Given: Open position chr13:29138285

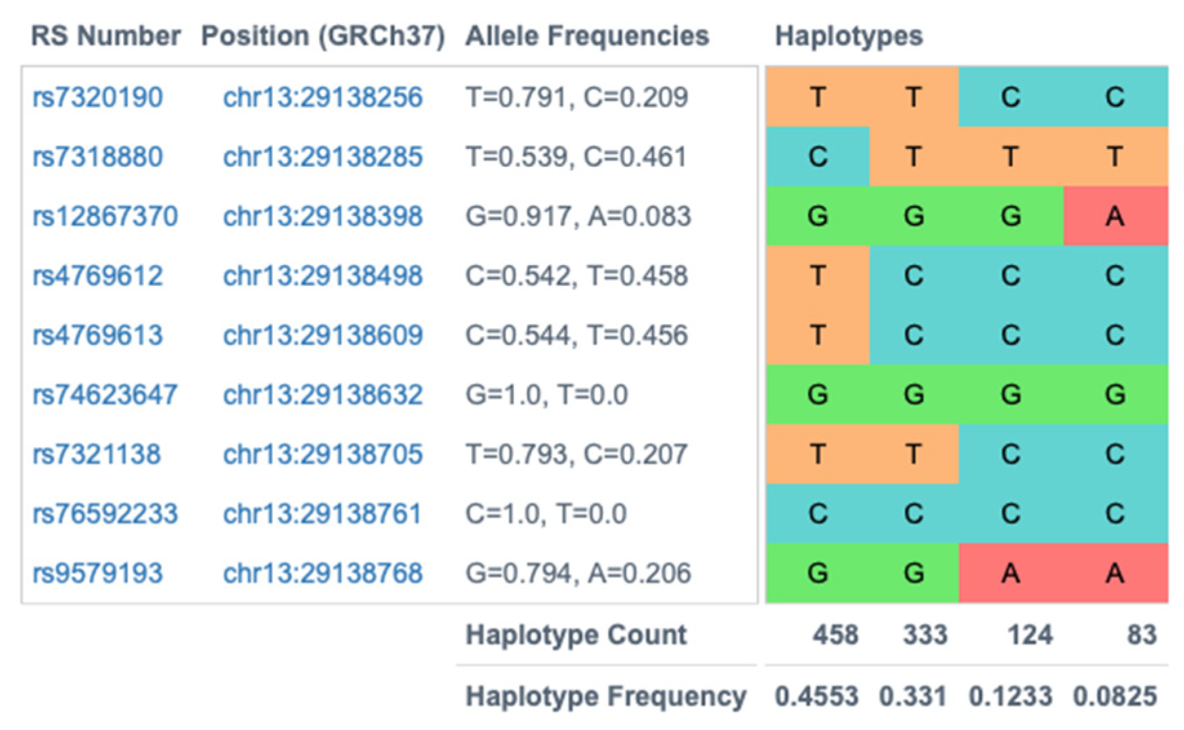Looking at the screenshot, I should pyautogui.click(x=323, y=157).
